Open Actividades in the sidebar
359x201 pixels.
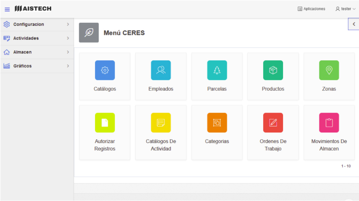[37, 38]
